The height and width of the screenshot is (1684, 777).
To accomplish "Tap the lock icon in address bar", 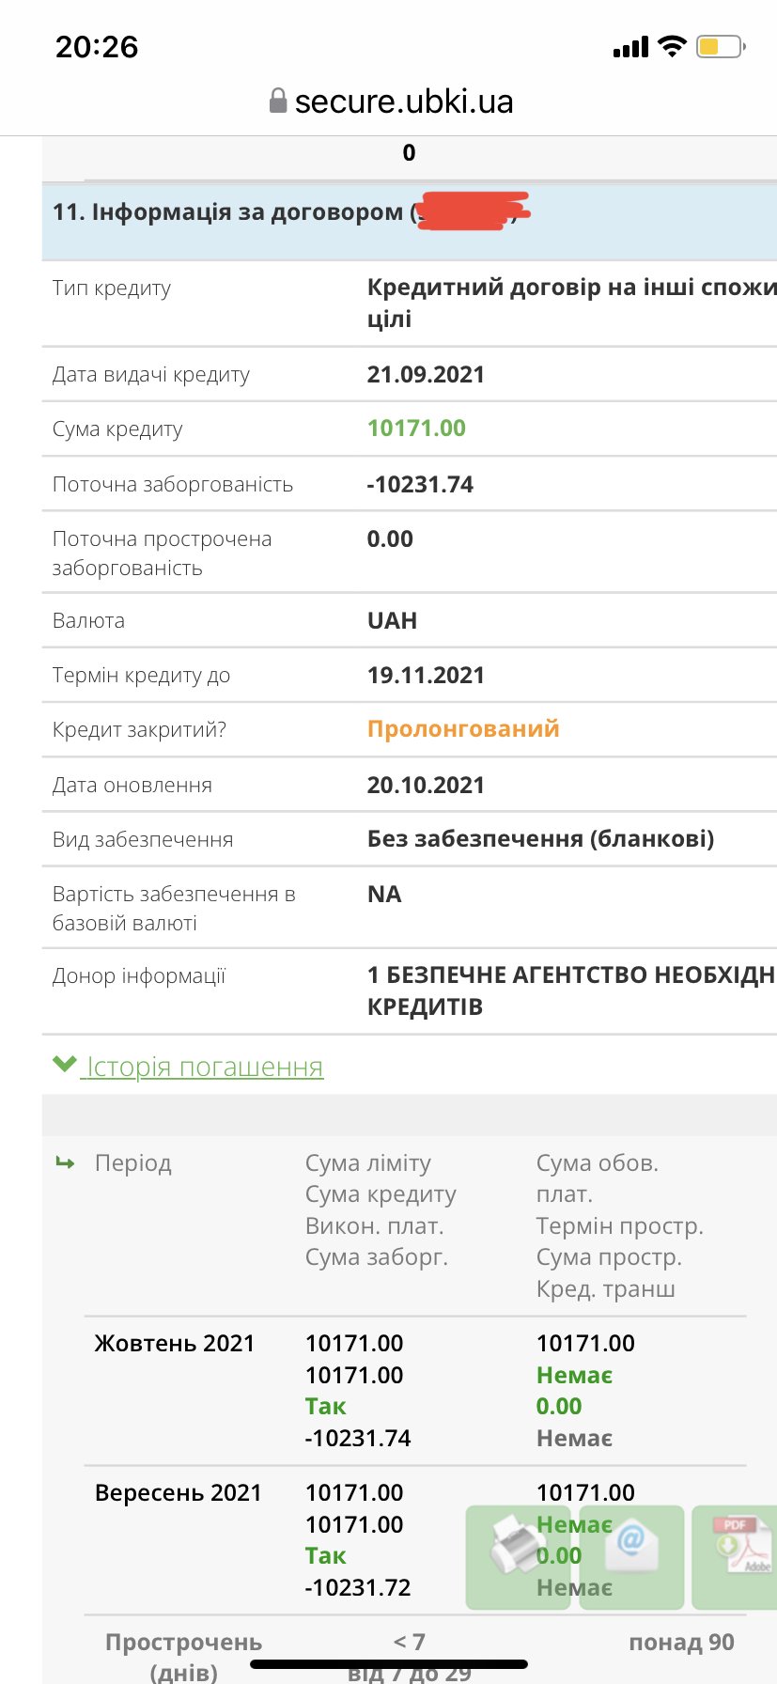I will 278,101.
